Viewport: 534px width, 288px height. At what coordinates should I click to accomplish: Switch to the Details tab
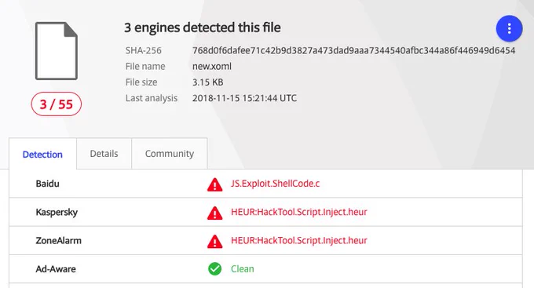pyautogui.click(x=104, y=154)
